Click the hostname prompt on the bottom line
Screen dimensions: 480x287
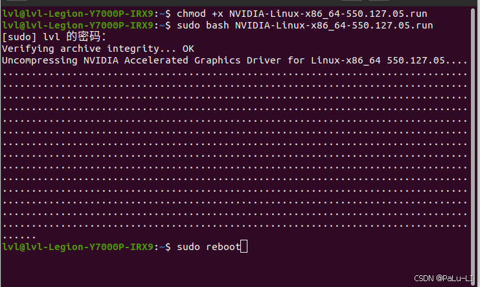tap(78, 247)
